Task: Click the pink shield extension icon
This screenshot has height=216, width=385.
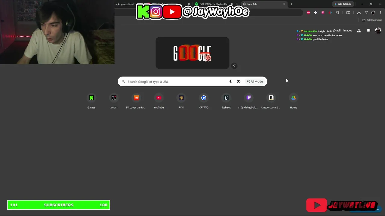Action: point(323,13)
